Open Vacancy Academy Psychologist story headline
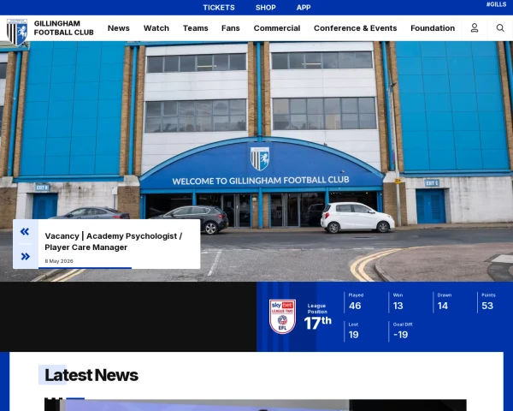This screenshot has height=411, width=513. pos(114,241)
